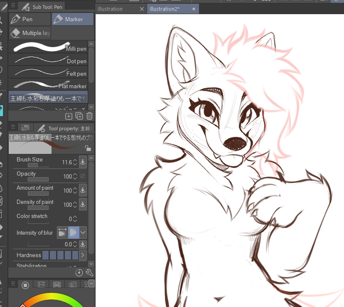
Task: Select the Marker sub tool icon
Action: (58, 19)
